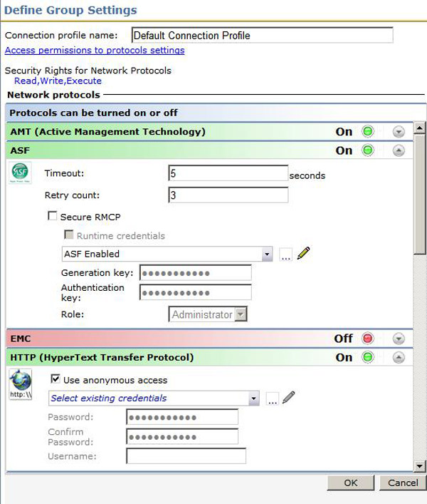This screenshot has width=427, height=504.
Task: Click the pencil icon beside ASF Enabled
Action: click(x=304, y=254)
